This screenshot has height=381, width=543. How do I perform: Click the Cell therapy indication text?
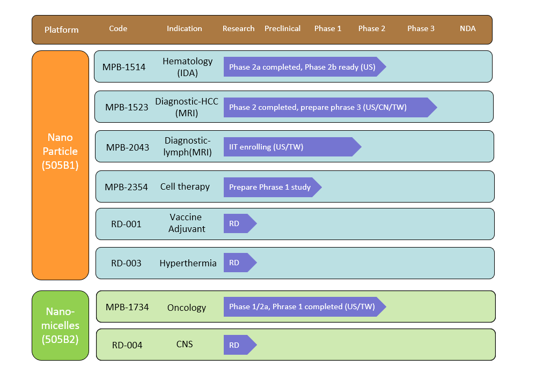[185, 187]
